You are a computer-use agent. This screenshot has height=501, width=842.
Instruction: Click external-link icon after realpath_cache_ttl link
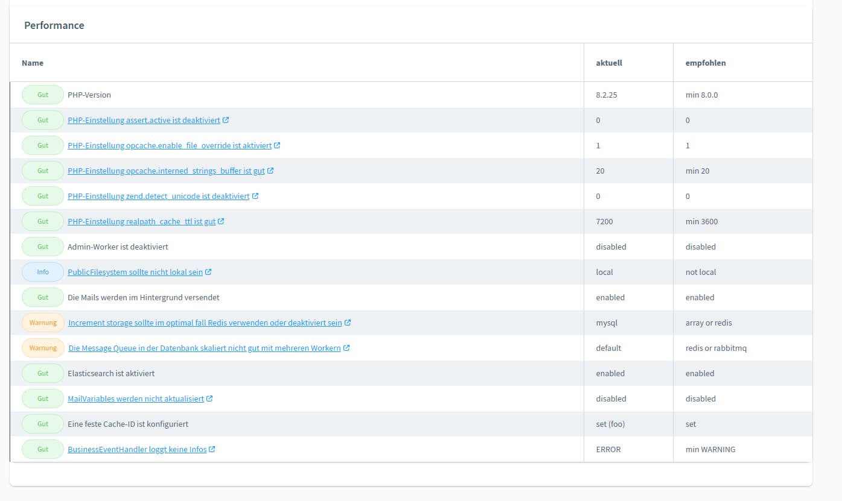[221, 221]
